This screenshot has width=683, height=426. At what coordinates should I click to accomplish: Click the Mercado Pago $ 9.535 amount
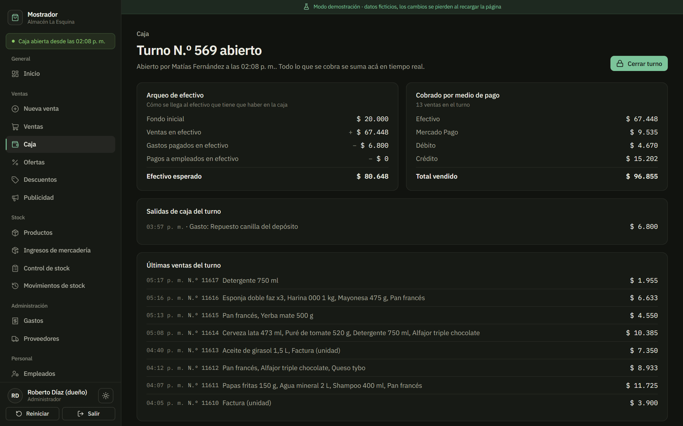point(644,132)
